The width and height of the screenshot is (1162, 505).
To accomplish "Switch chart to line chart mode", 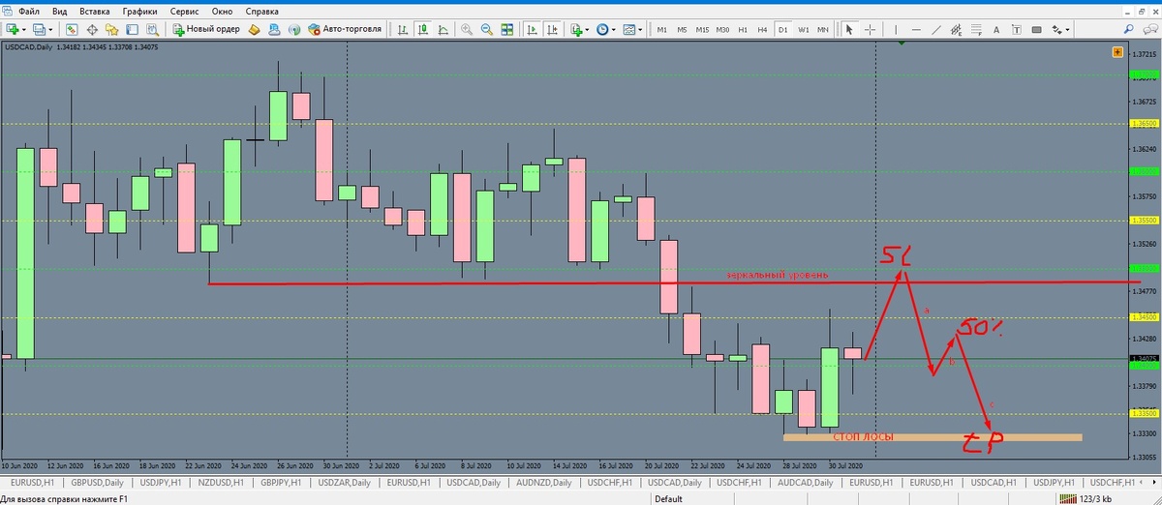I will 443,29.
